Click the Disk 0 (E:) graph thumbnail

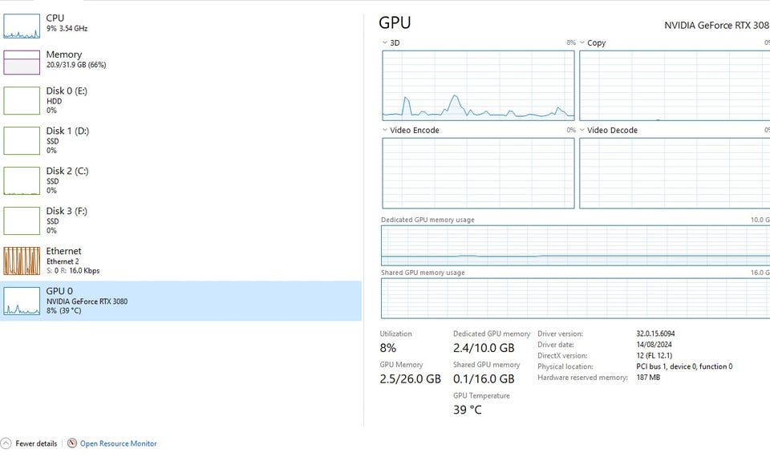(22, 100)
